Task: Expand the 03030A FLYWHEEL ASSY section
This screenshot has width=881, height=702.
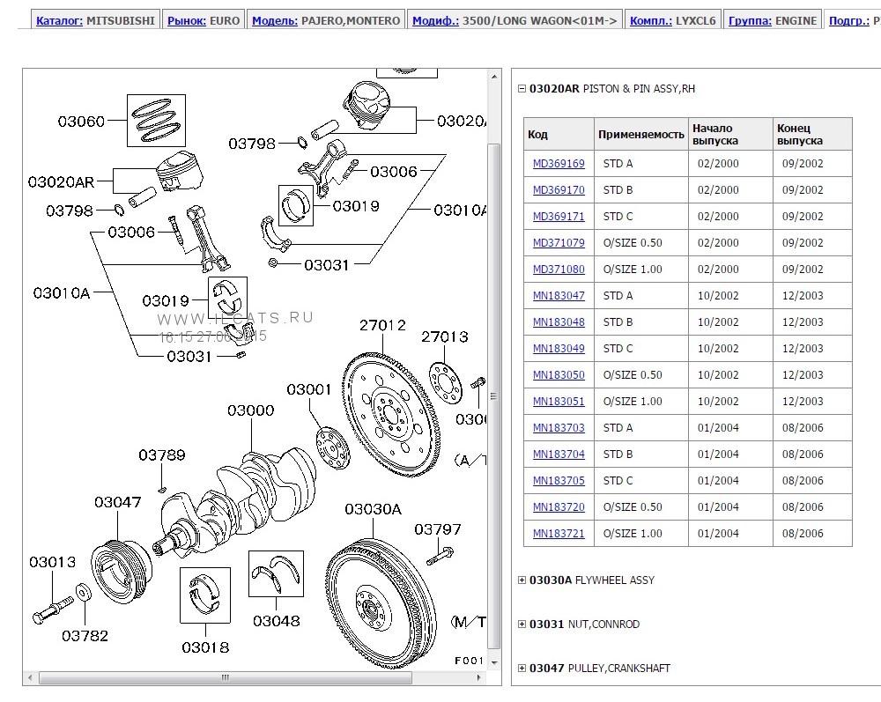Action: 522,580
